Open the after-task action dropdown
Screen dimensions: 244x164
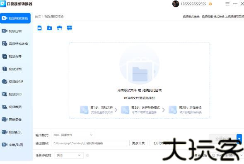click(227, 155)
